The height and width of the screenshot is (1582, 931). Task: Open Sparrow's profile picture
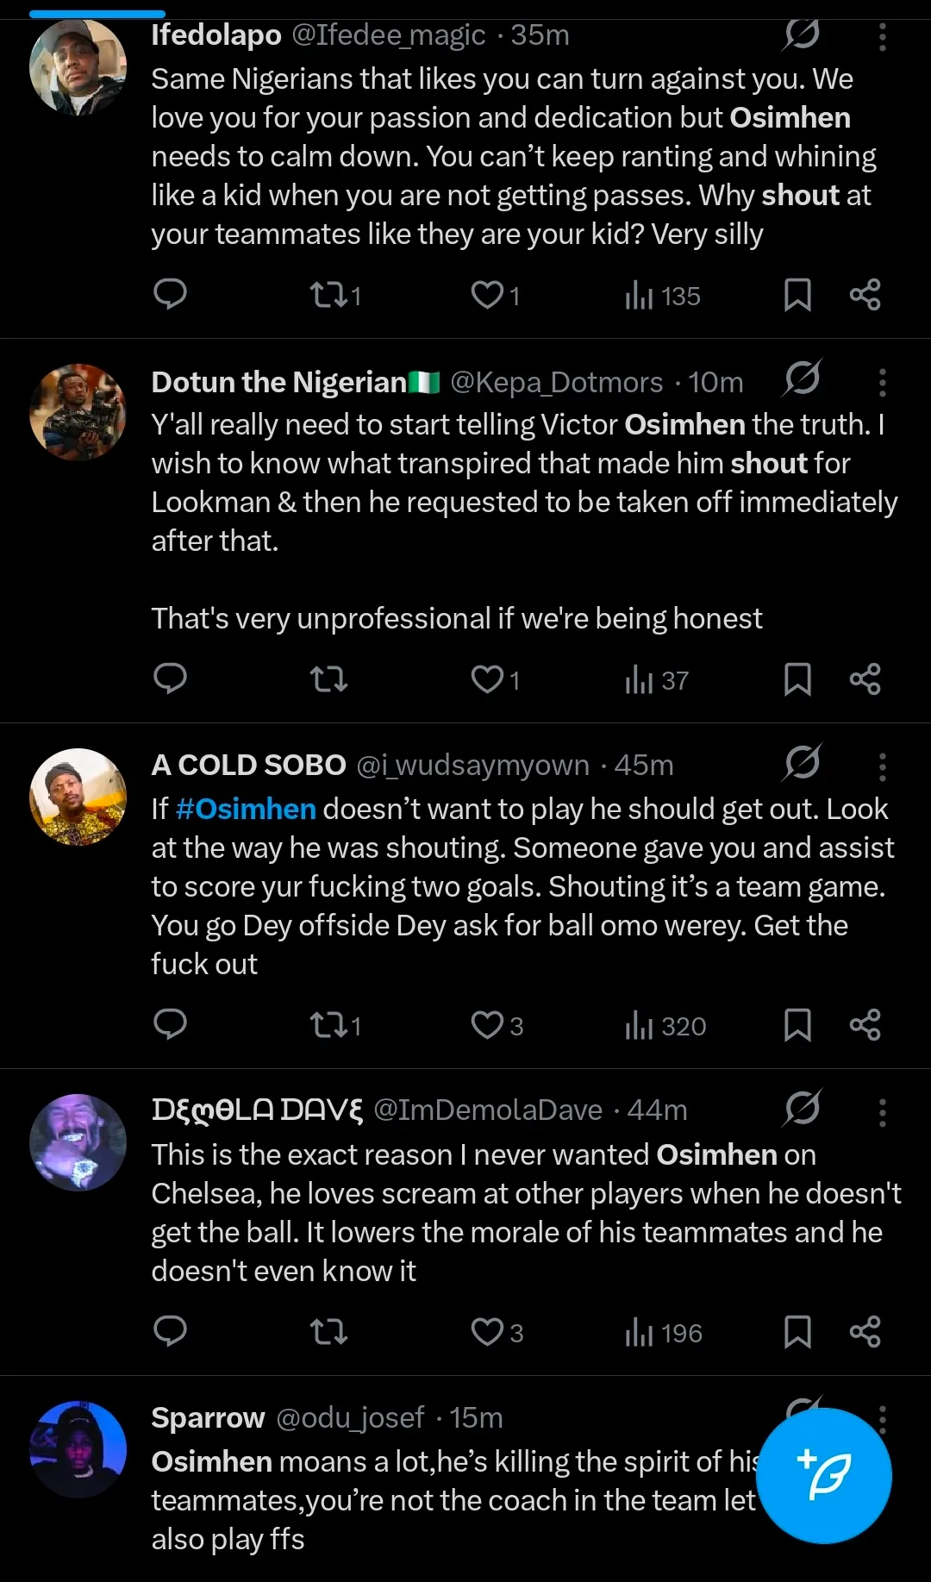78,1449
